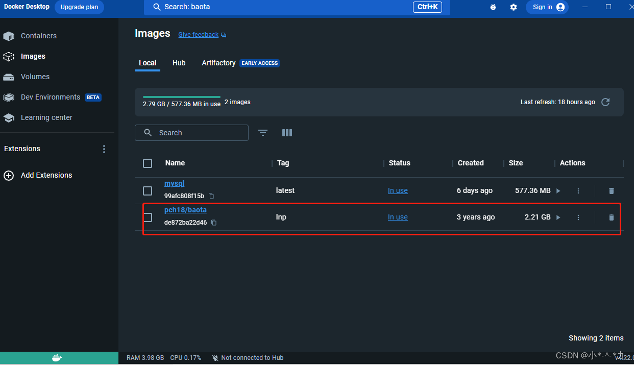Click In use status for mysql

[398, 190]
